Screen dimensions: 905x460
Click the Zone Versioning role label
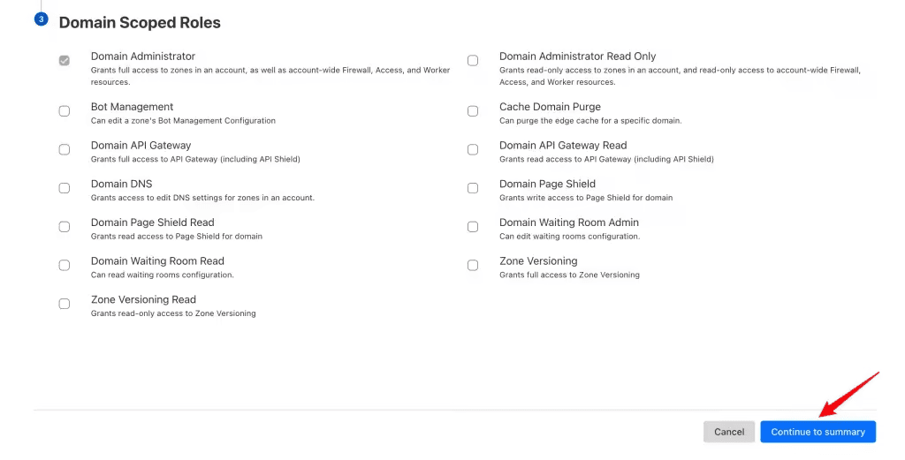pyautogui.click(x=538, y=261)
